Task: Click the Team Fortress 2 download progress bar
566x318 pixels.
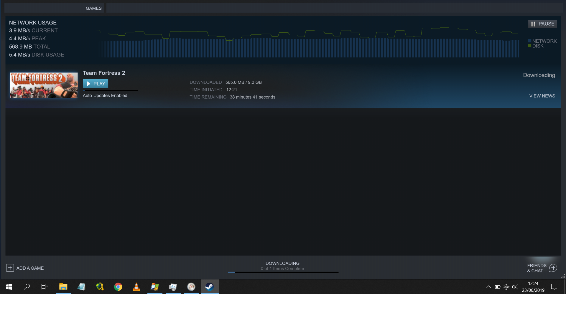Action: (110, 90)
